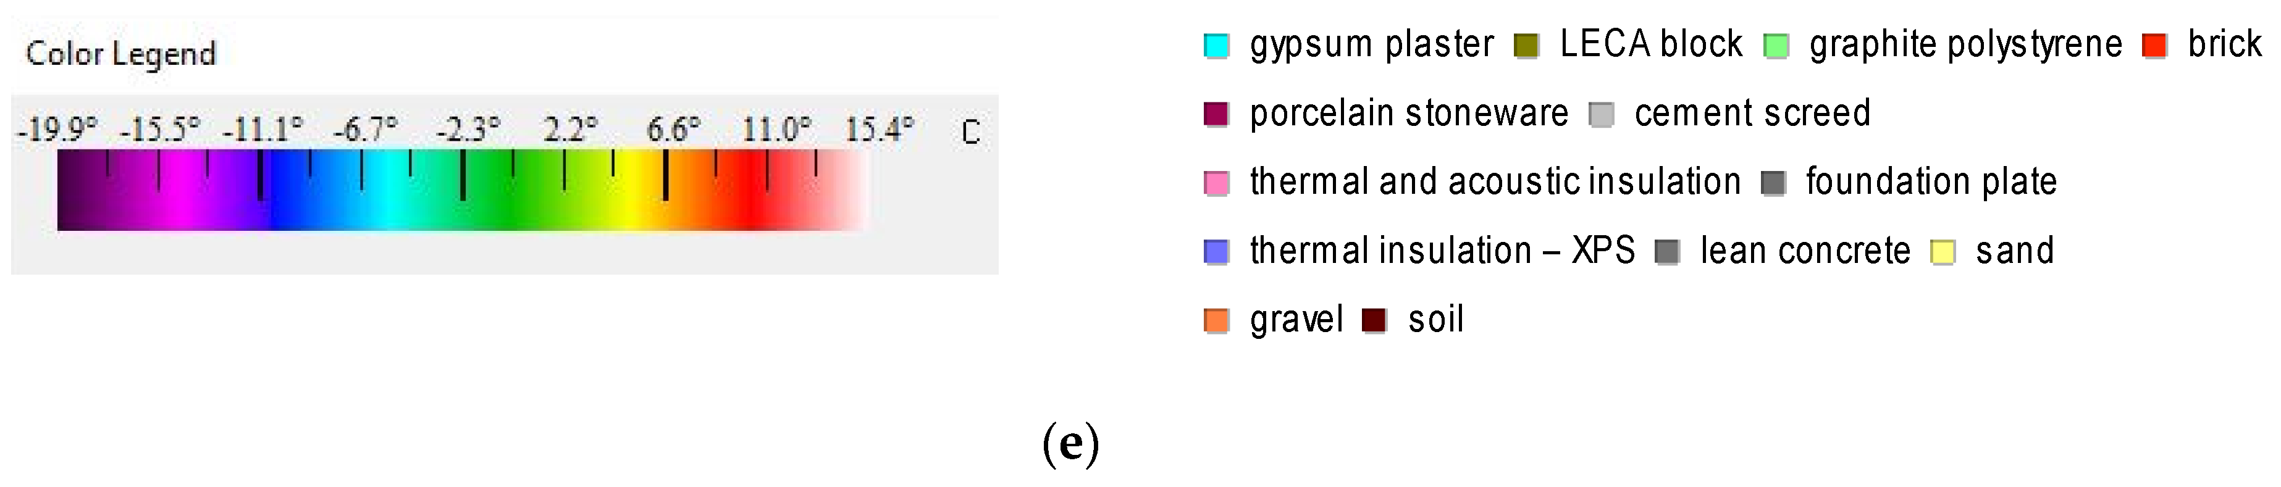Click the gray lean concrete swatch
Viewport: 2281px width, 487px height.
tap(1668, 252)
